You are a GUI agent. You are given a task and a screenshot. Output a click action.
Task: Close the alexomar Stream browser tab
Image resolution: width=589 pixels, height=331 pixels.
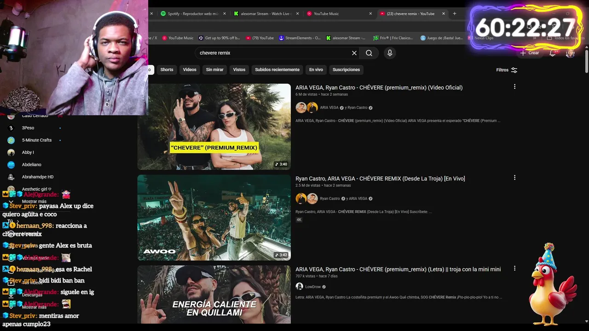(297, 14)
